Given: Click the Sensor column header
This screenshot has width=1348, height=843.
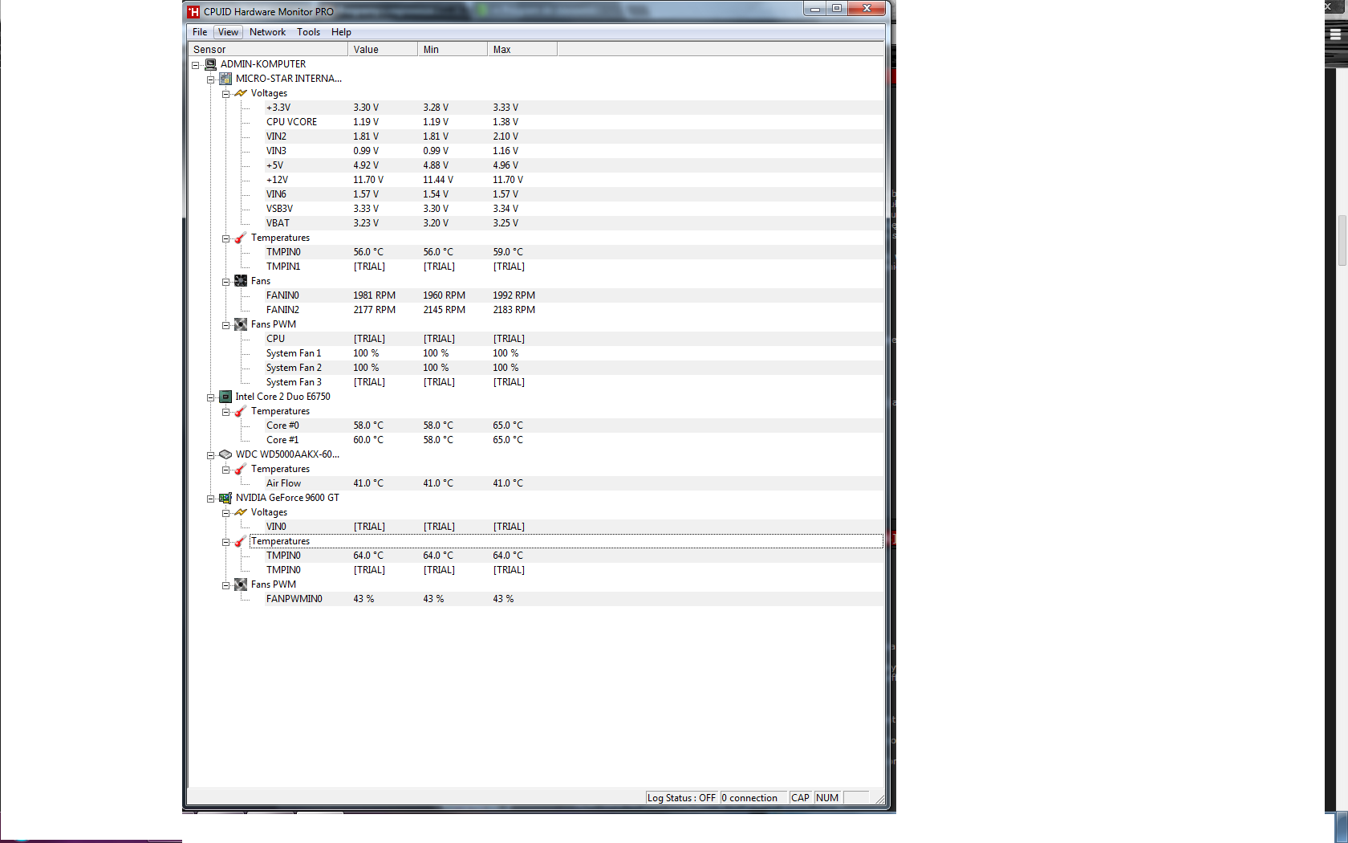Looking at the screenshot, I should click(x=268, y=49).
